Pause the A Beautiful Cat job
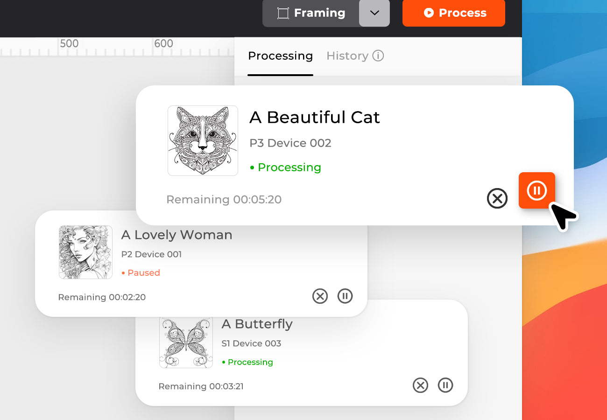The image size is (607, 420). pyautogui.click(x=536, y=190)
